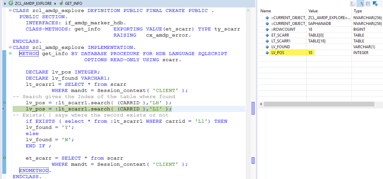This screenshot has height=179, width=383.
Task: Click the Variables scrollbar left arrow
Action: tap(261, 104)
